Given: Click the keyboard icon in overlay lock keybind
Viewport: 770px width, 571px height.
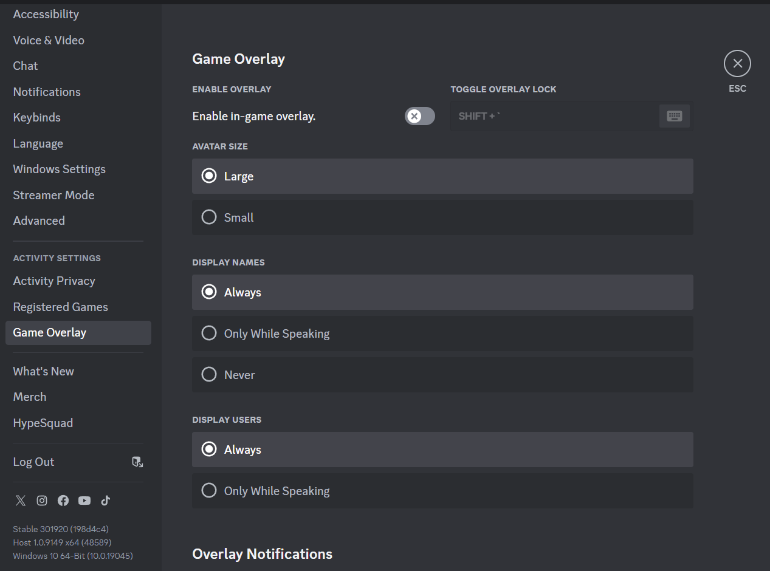Looking at the screenshot, I should 675,116.
